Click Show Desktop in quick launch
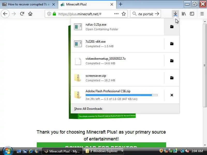The width and height of the screenshot is (207, 155). 19,151
